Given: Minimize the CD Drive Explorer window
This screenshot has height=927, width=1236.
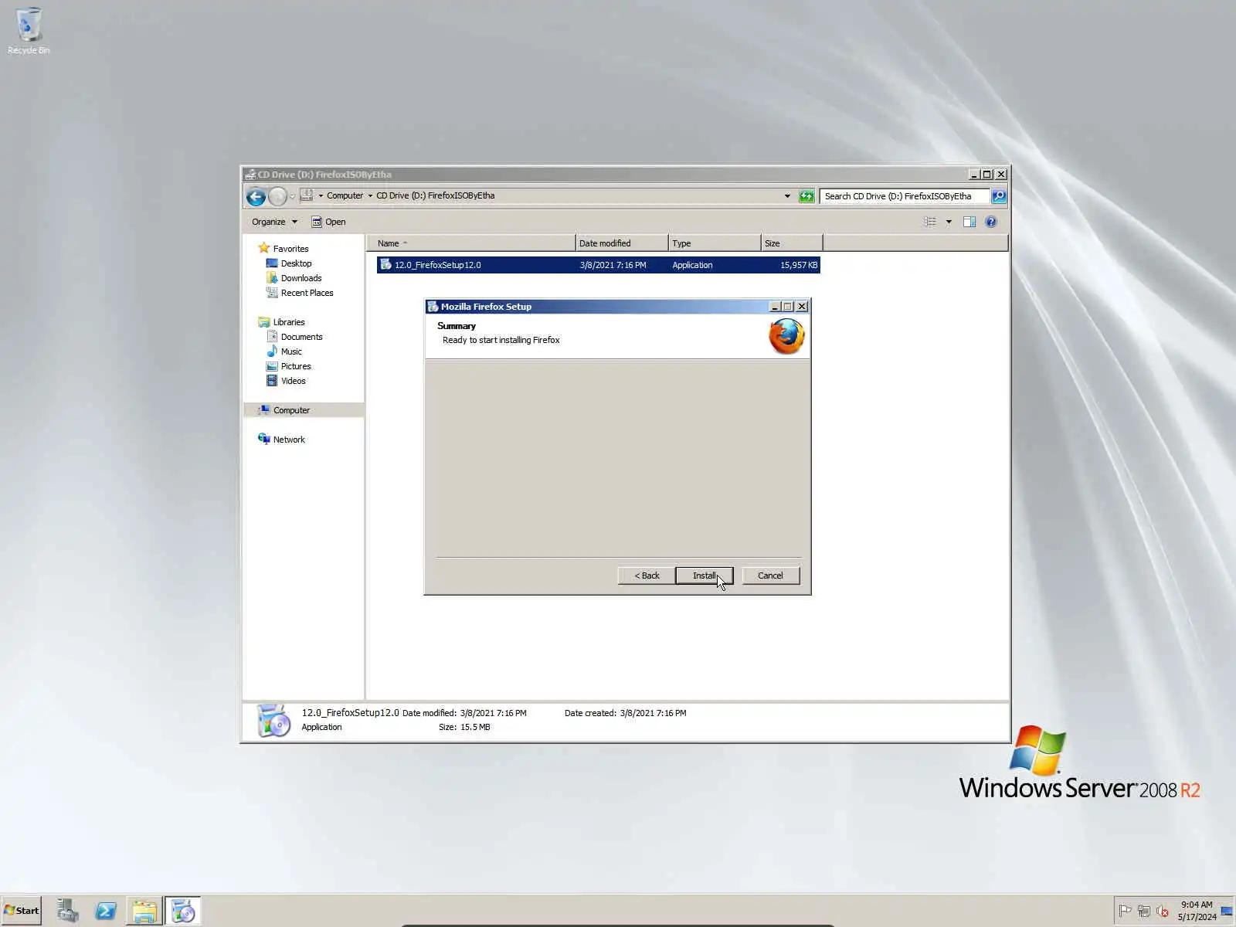Looking at the screenshot, I should [x=974, y=175].
